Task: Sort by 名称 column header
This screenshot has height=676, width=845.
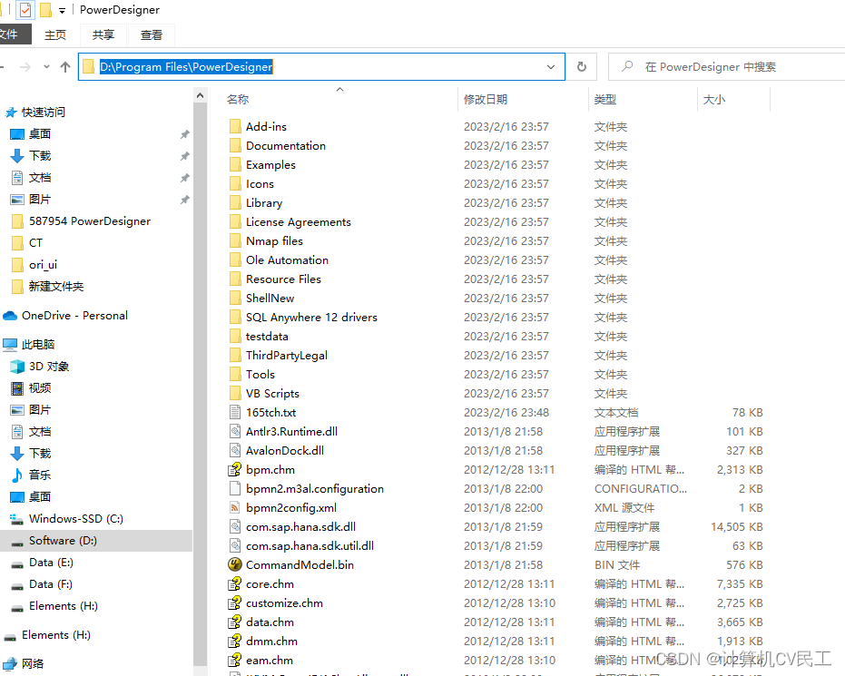Action: click(x=238, y=99)
